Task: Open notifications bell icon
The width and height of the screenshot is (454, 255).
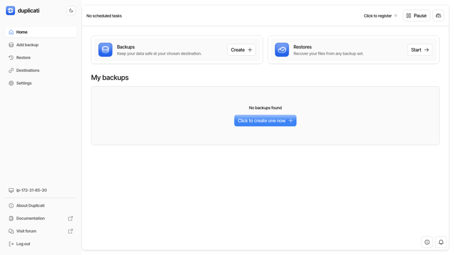Action: click(x=441, y=242)
